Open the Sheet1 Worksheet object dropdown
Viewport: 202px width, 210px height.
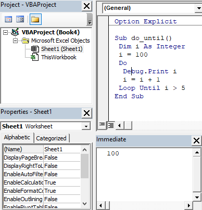86,126
